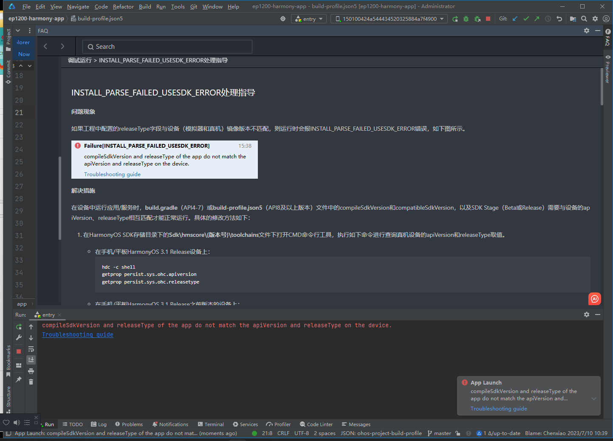Go forward in FAQ browser
Screen dimensions: 613x441
(x=62, y=46)
